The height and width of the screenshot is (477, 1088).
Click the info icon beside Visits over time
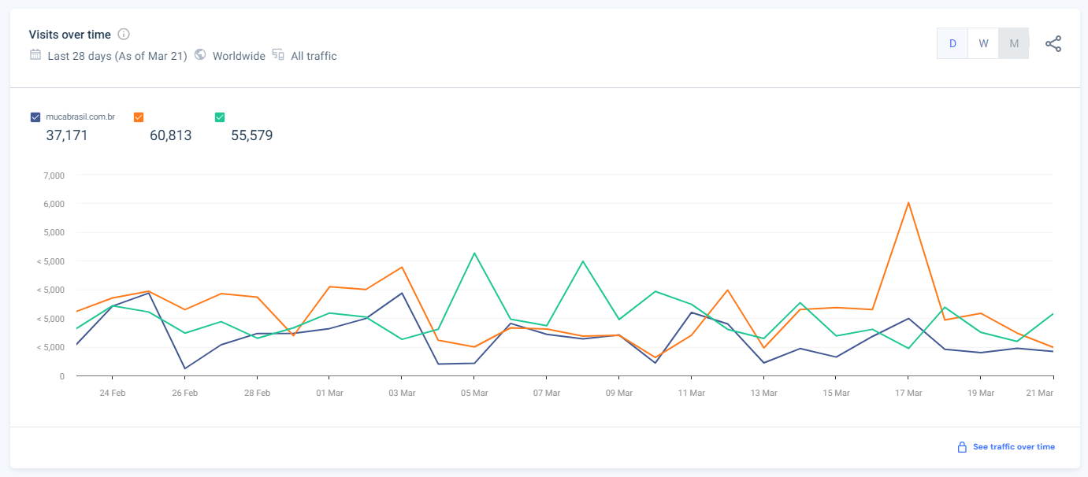(x=124, y=35)
